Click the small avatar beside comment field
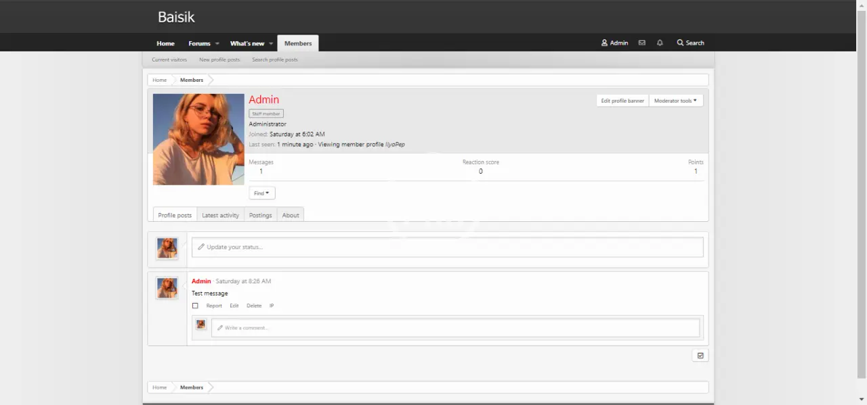Viewport: 867px width, 405px height. 201,325
